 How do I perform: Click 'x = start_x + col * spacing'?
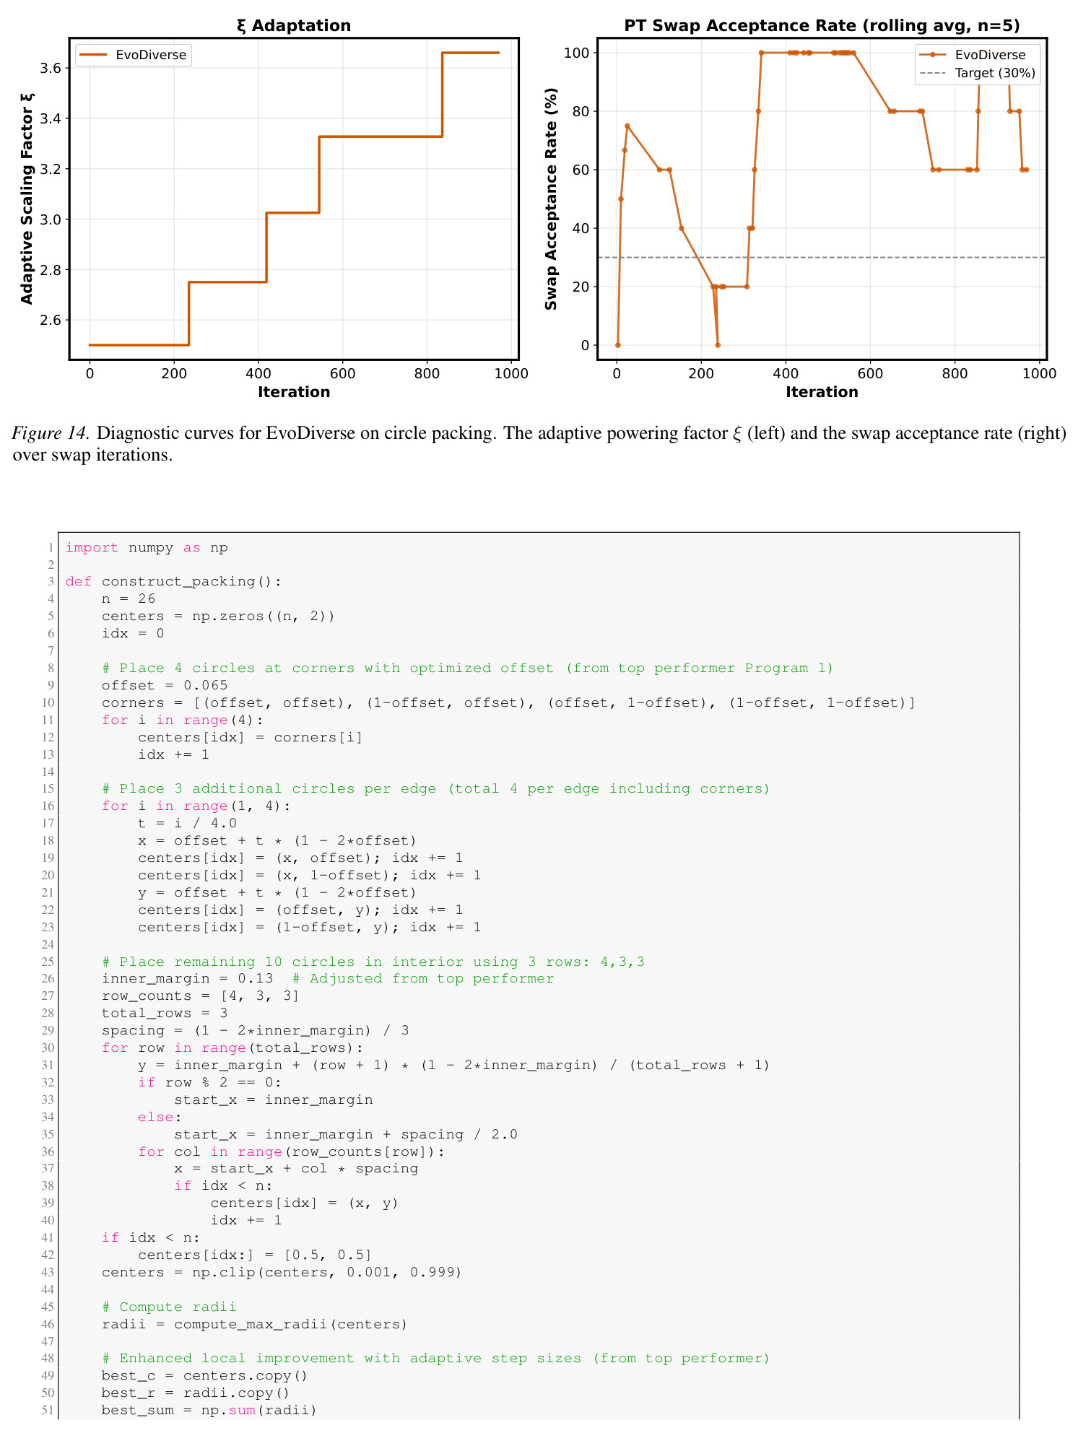[296, 1168]
